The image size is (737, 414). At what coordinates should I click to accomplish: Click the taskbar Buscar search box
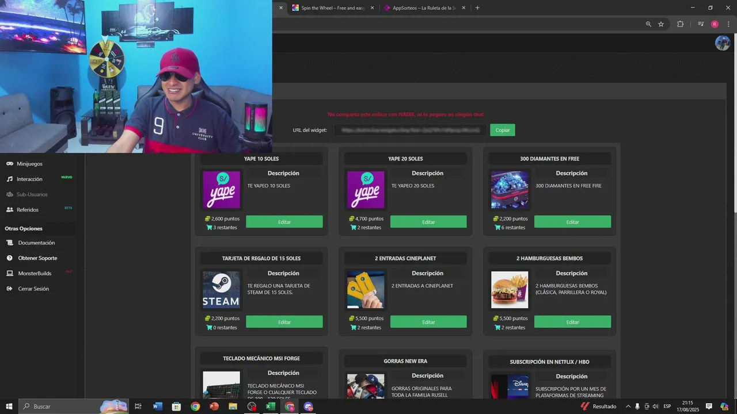coord(74,407)
